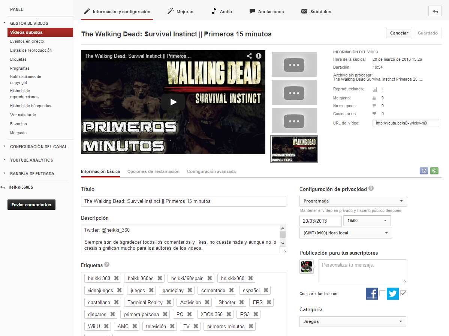Open Vídeos subidos in sidebar
The image size is (449, 336).
[x=40, y=32]
